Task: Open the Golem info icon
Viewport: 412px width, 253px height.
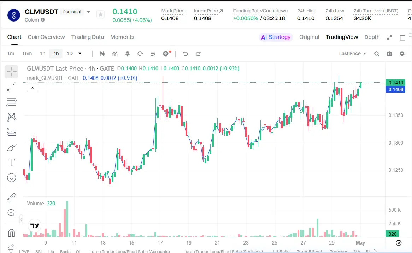Action: click(42, 20)
